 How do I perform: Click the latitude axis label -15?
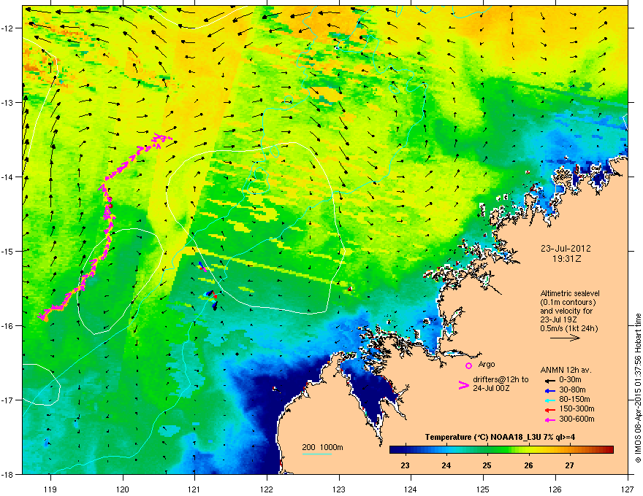pos(8,251)
